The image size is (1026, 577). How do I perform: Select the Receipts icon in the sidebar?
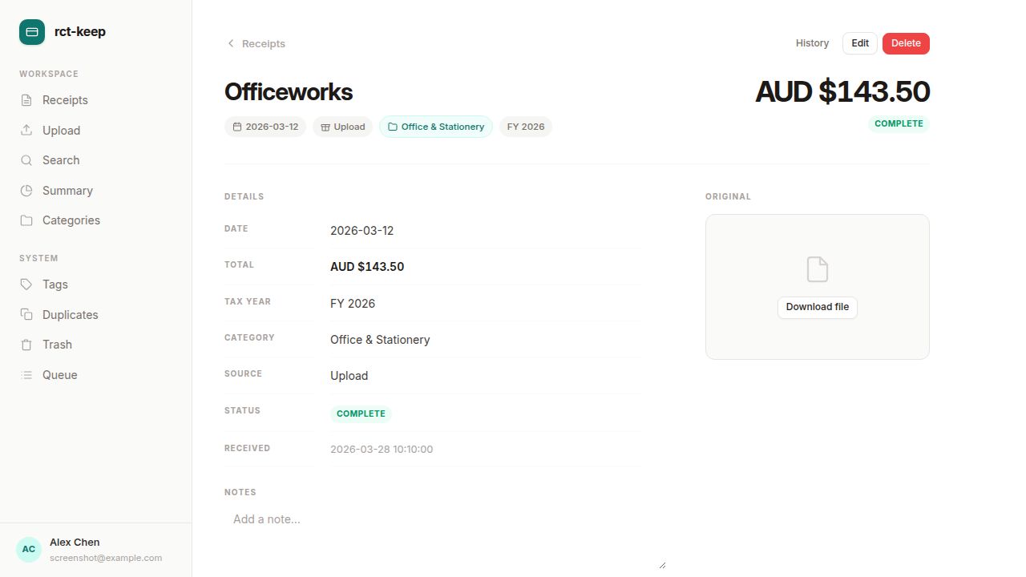[x=28, y=99]
